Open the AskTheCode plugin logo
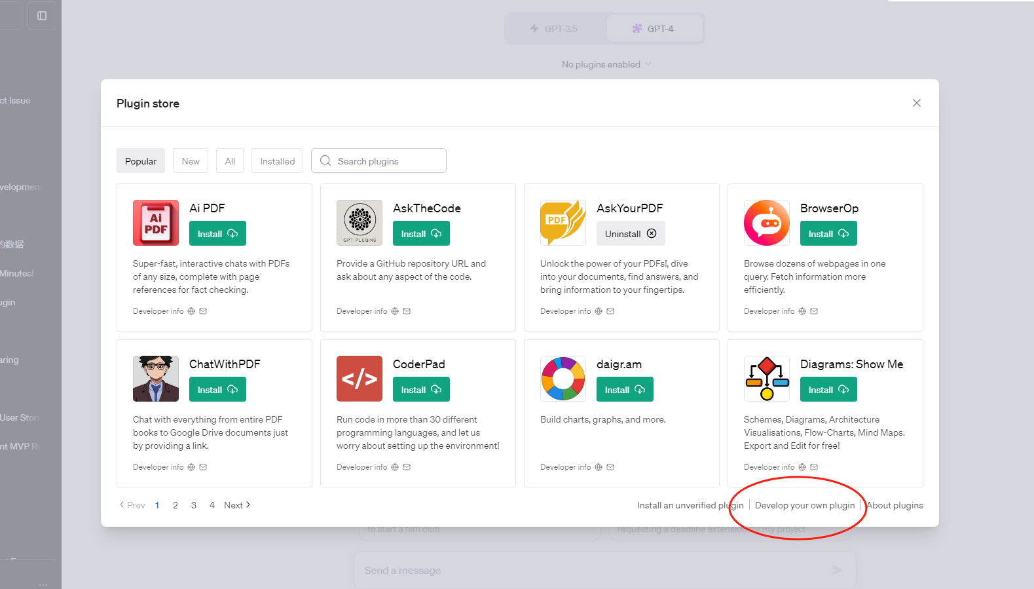This screenshot has height=589, width=1034. click(x=360, y=223)
